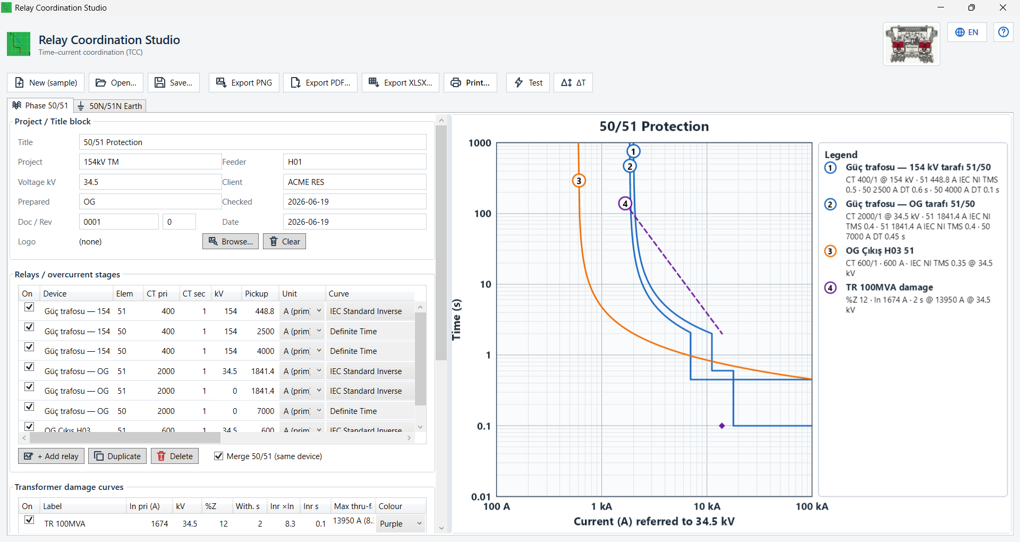Click the Browse logo search icon

click(213, 241)
